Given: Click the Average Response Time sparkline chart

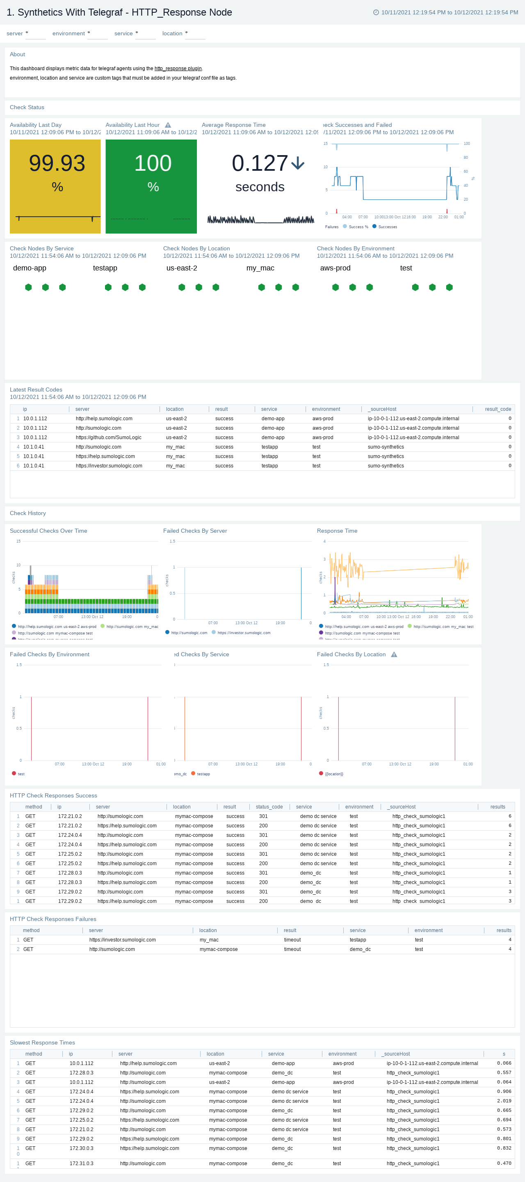Looking at the screenshot, I should point(260,219).
